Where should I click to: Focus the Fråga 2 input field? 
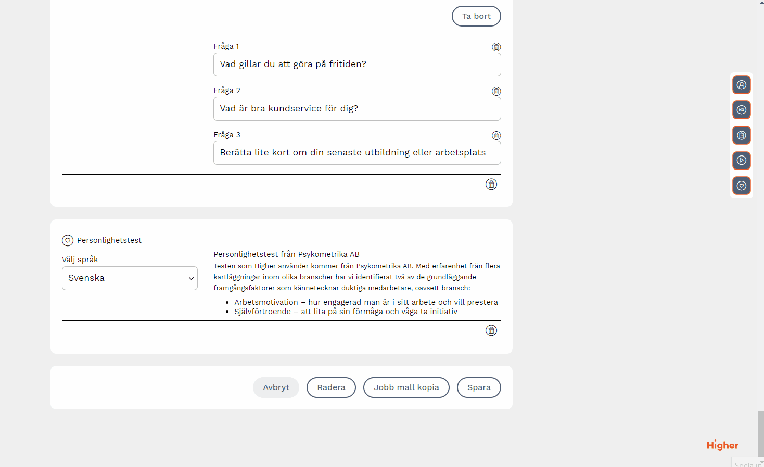pos(357,109)
